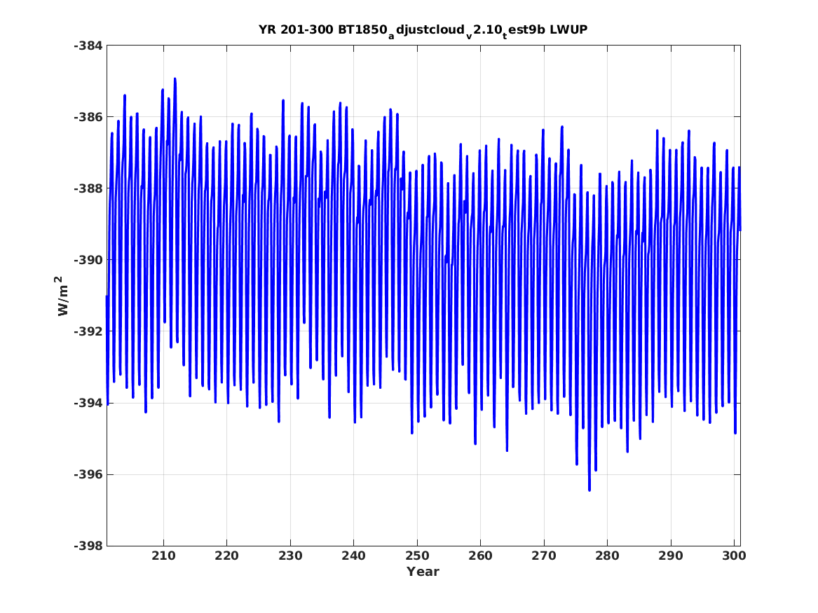818x613 pixels.
Task: Click the x-axis label 'Year'
Action: point(423,572)
